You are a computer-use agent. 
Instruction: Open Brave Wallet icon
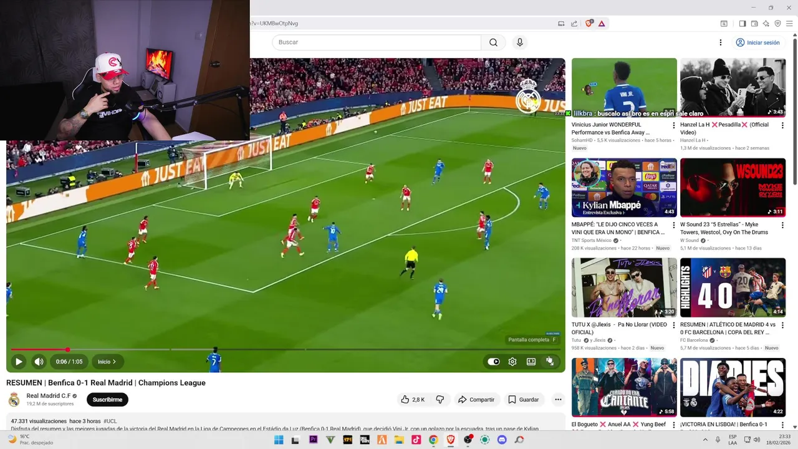pyautogui.click(x=754, y=24)
